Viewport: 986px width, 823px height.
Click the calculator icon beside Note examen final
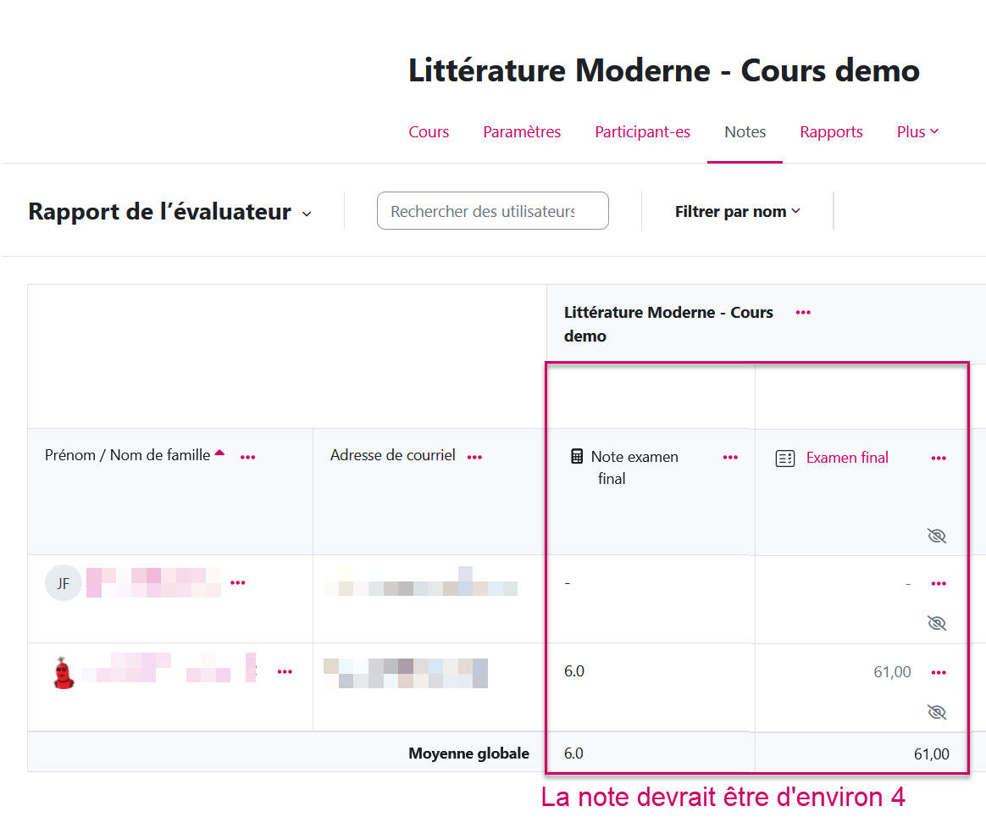pos(577,457)
